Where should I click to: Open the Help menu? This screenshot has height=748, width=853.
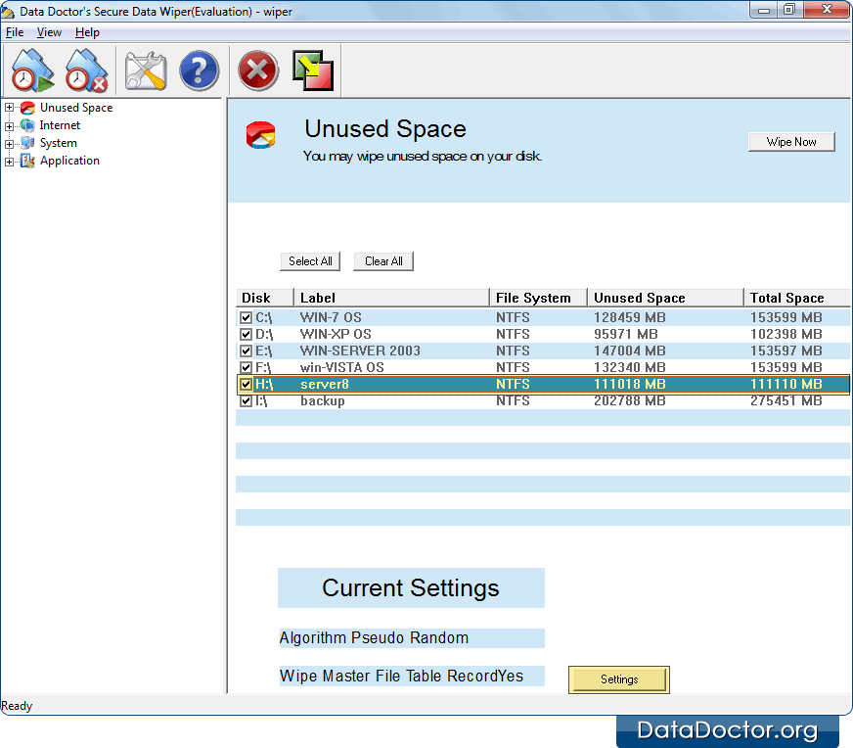click(x=87, y=32)
